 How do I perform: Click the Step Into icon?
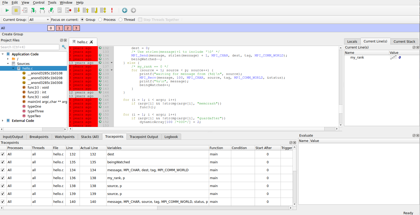point(33,10)
